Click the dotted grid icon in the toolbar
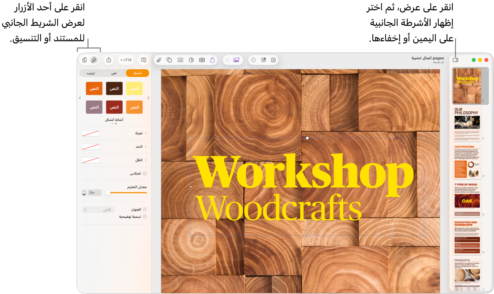Screen dimensions: 494x294 (x=227, y=60)
